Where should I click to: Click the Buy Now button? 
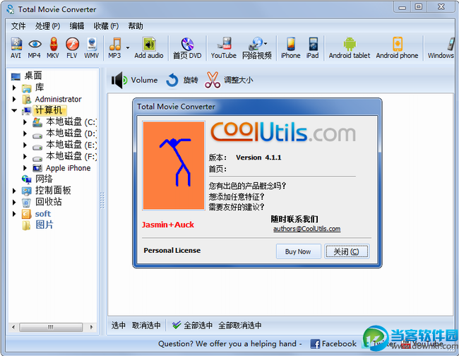tap(298, 251)
